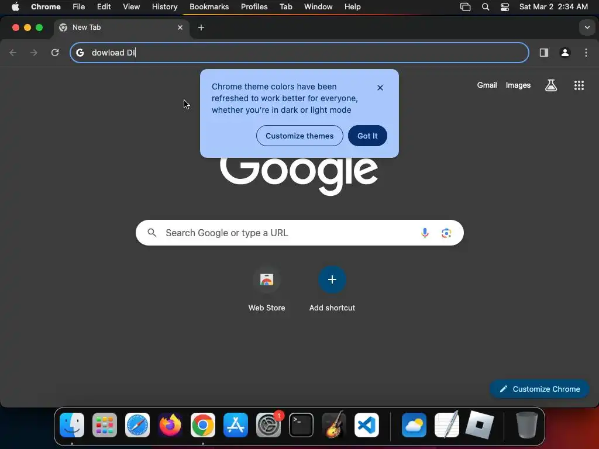The width and height of the screenshot is (599, 449).
Task: Open the Images link
Action: (x=518, y=85)
